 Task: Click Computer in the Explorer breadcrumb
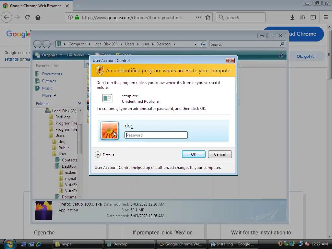point(77,44)
